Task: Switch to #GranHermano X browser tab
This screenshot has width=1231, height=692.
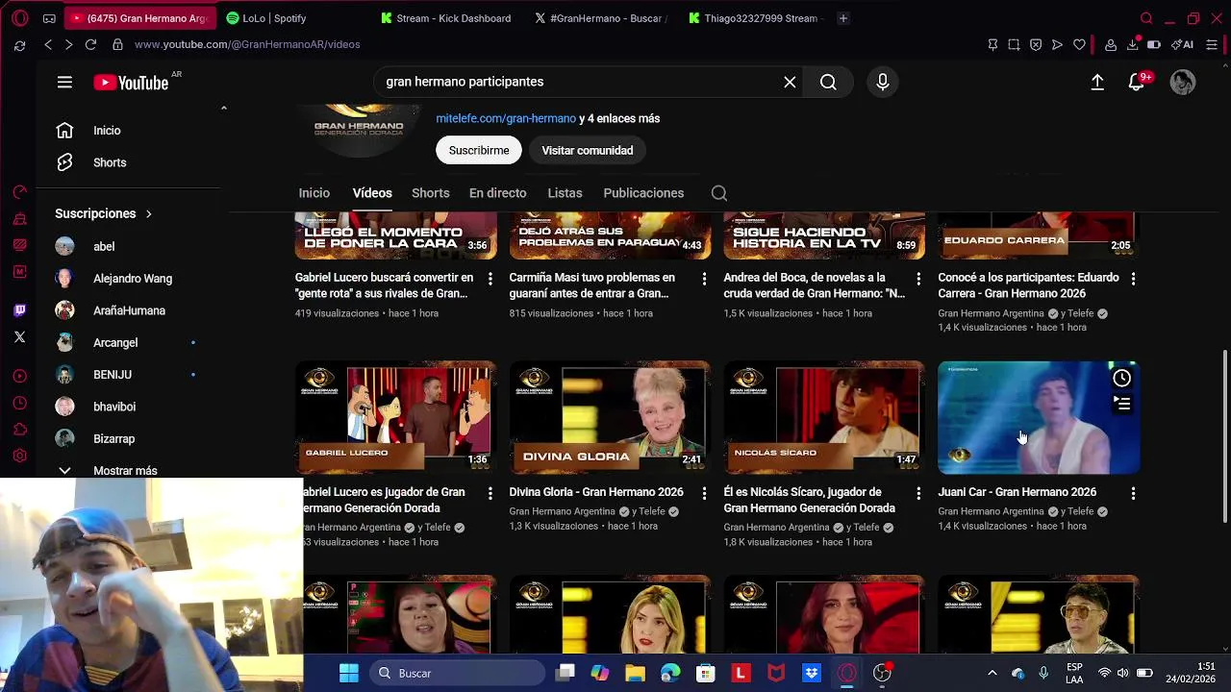Action: 602,18
